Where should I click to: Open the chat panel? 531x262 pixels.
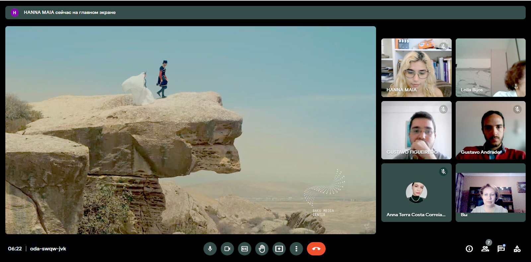(x=501, y=249)
